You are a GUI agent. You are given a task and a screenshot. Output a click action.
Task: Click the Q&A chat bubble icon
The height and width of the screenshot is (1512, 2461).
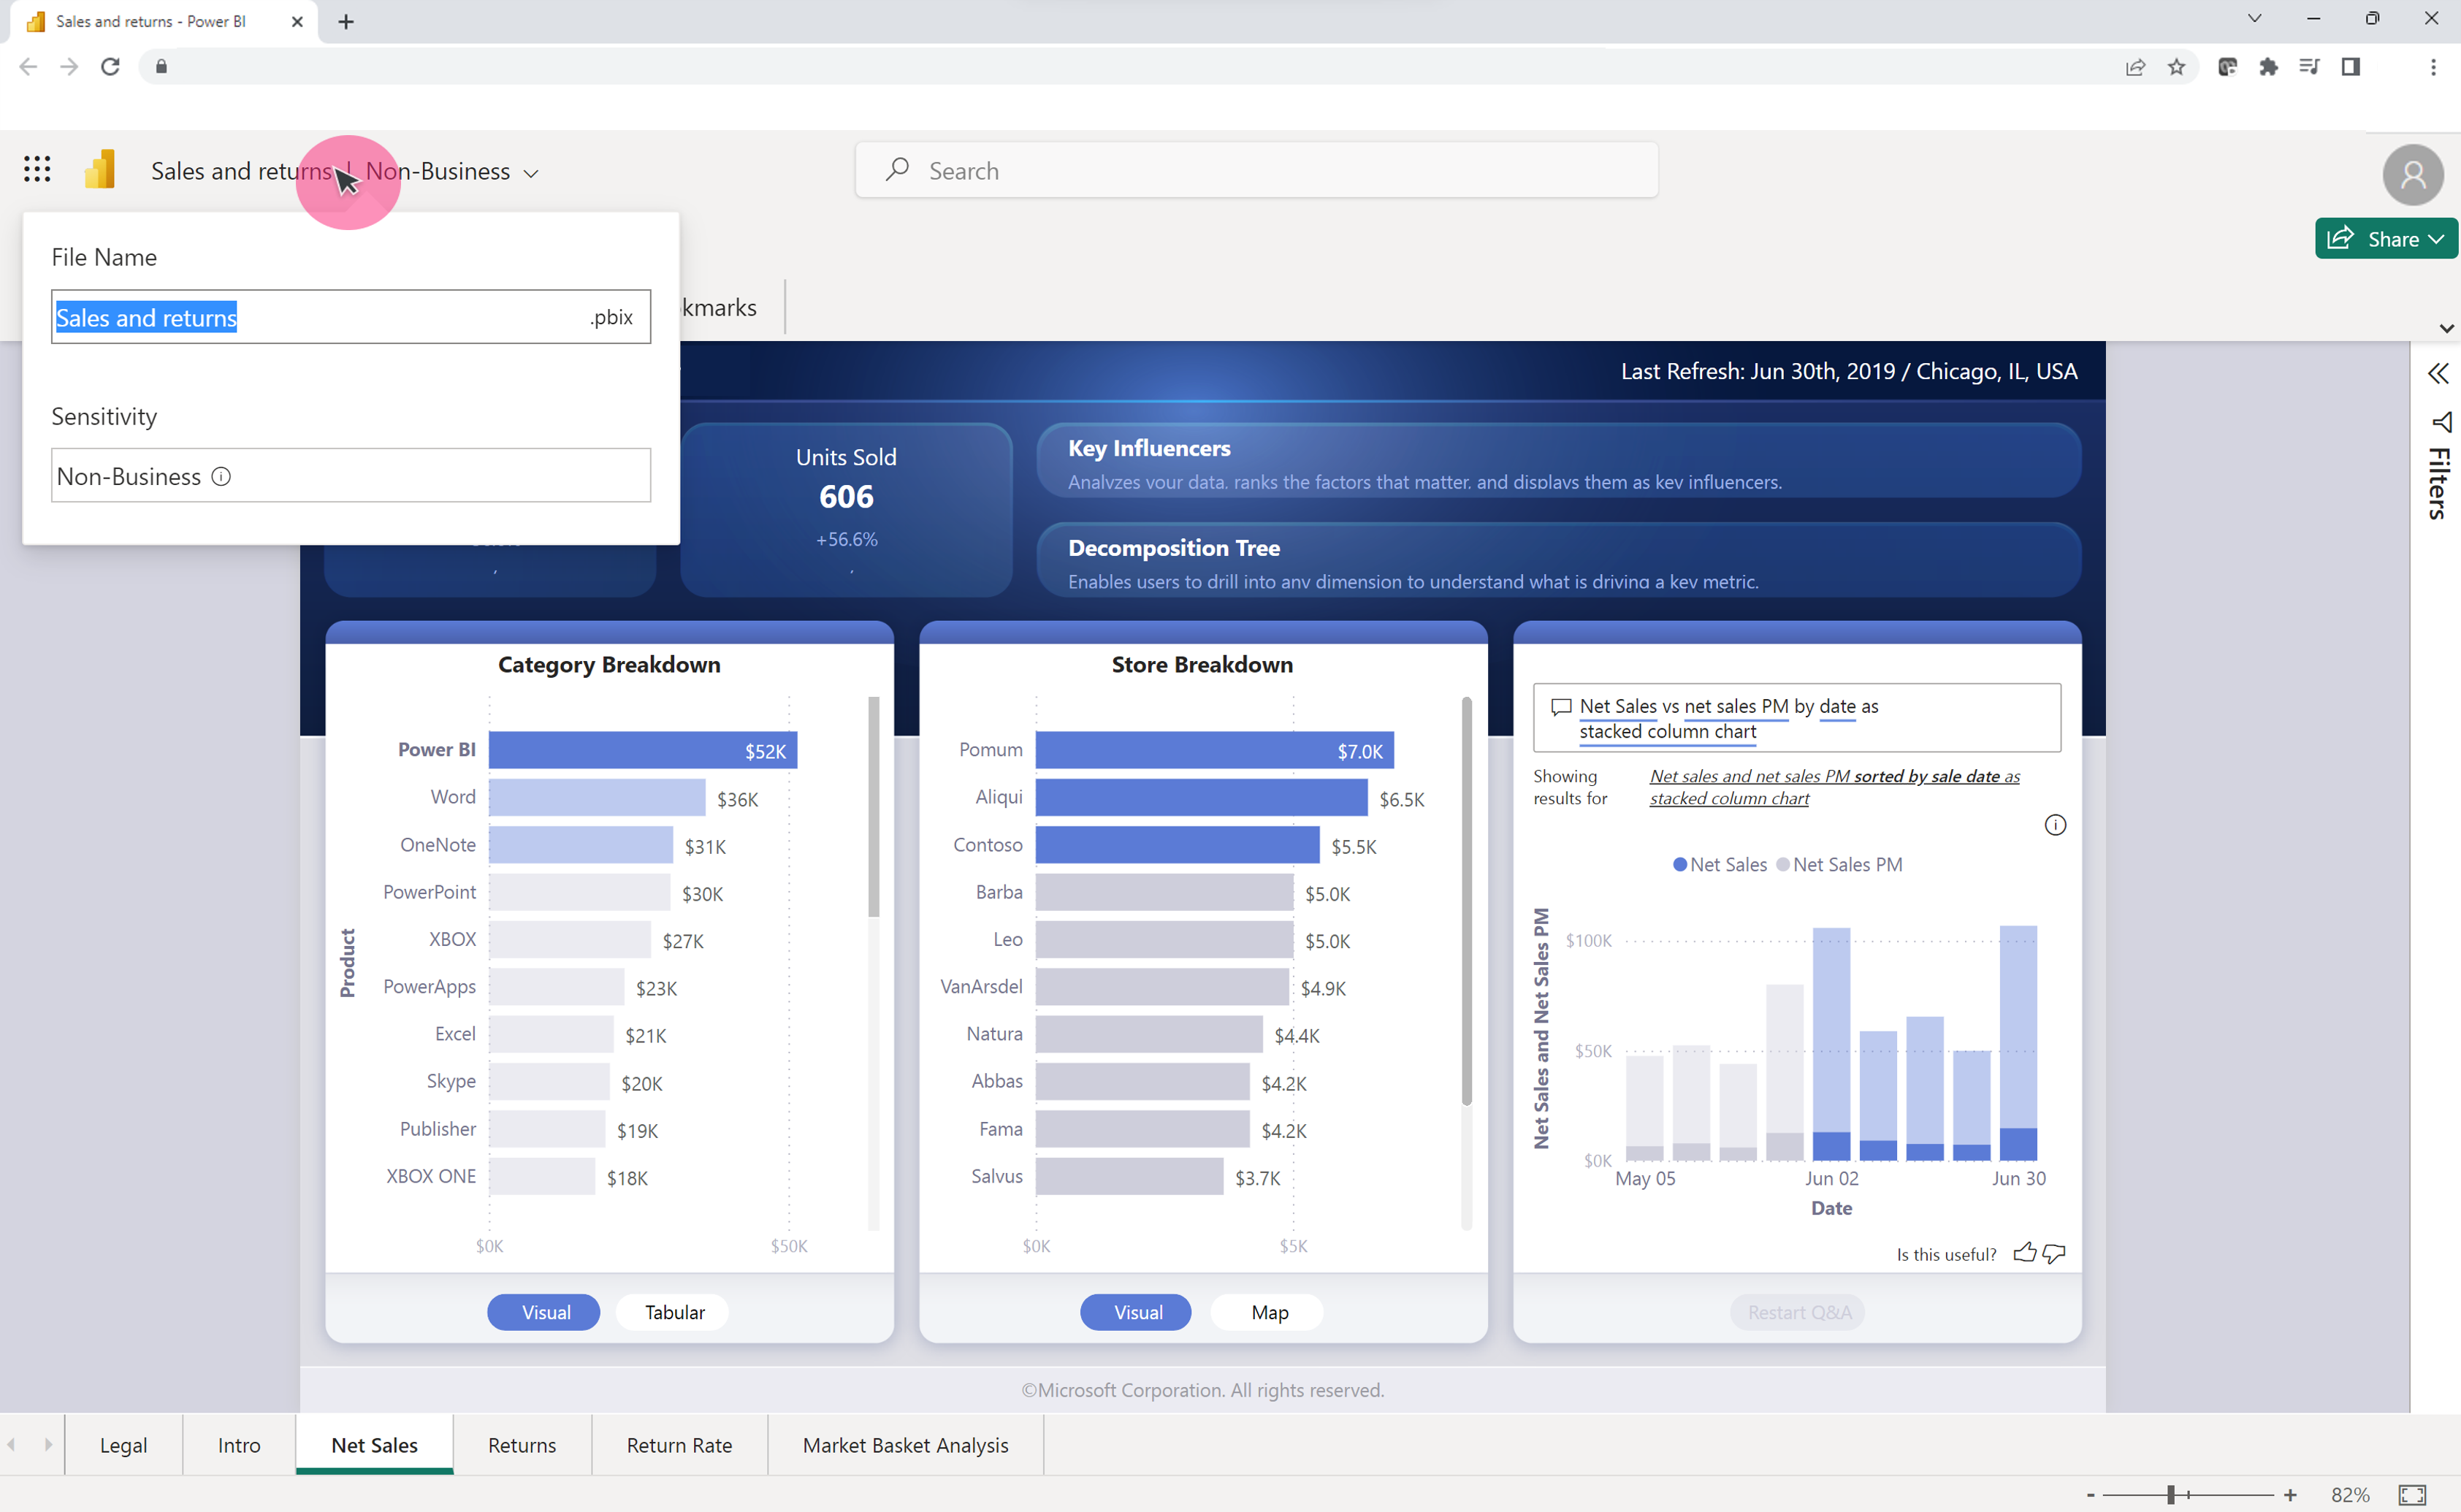tap(1560, 707)
